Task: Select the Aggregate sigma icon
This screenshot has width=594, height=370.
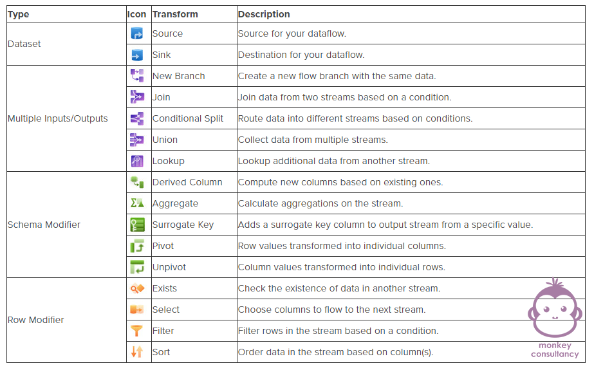Action: click(137, 203)
